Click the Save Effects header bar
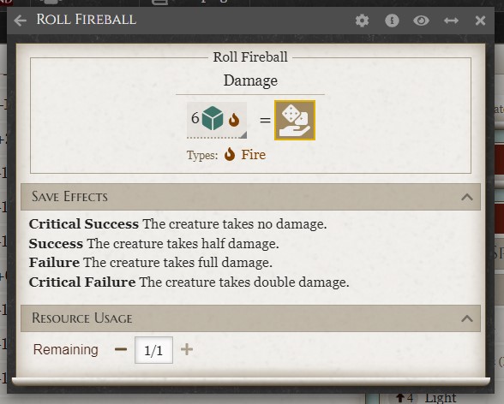 [x=250, y=197]
